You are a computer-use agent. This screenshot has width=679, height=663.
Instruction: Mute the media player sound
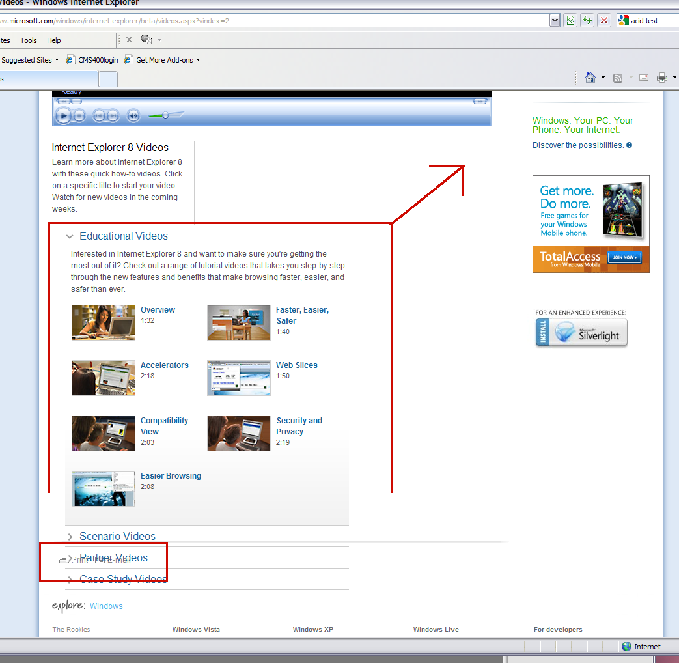(133, 116)
